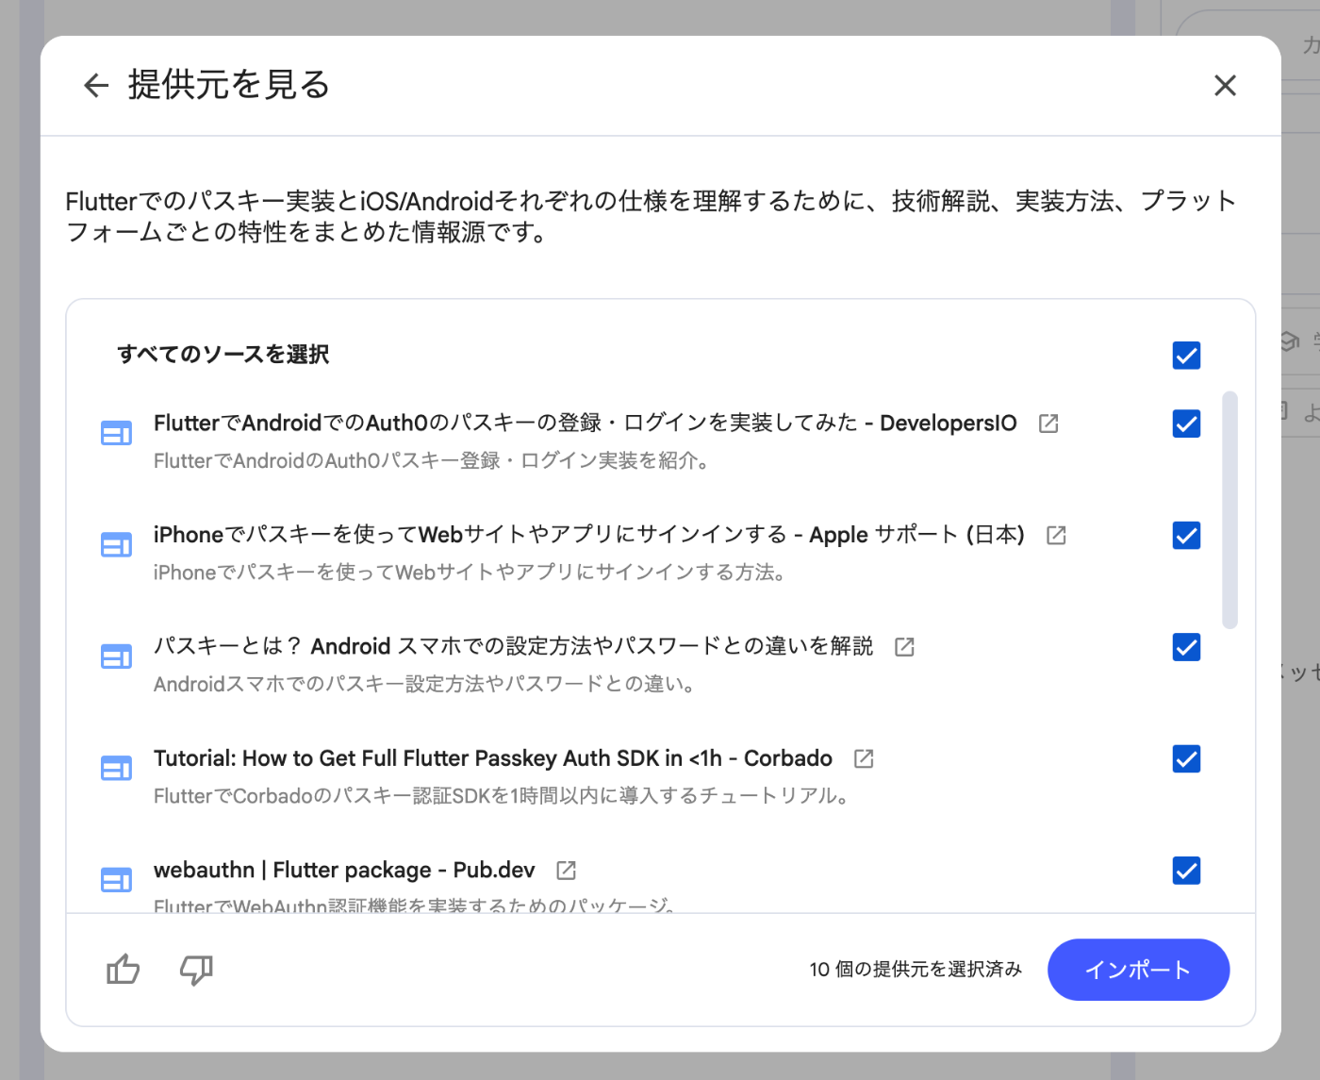Open external link for パスキーとは Android source
This screenshot has width=1320, height=1080.
904,647
